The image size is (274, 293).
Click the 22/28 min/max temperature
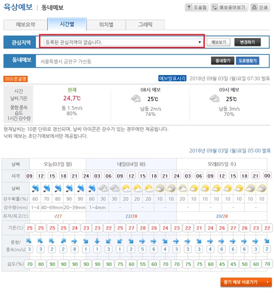[131, 216]
